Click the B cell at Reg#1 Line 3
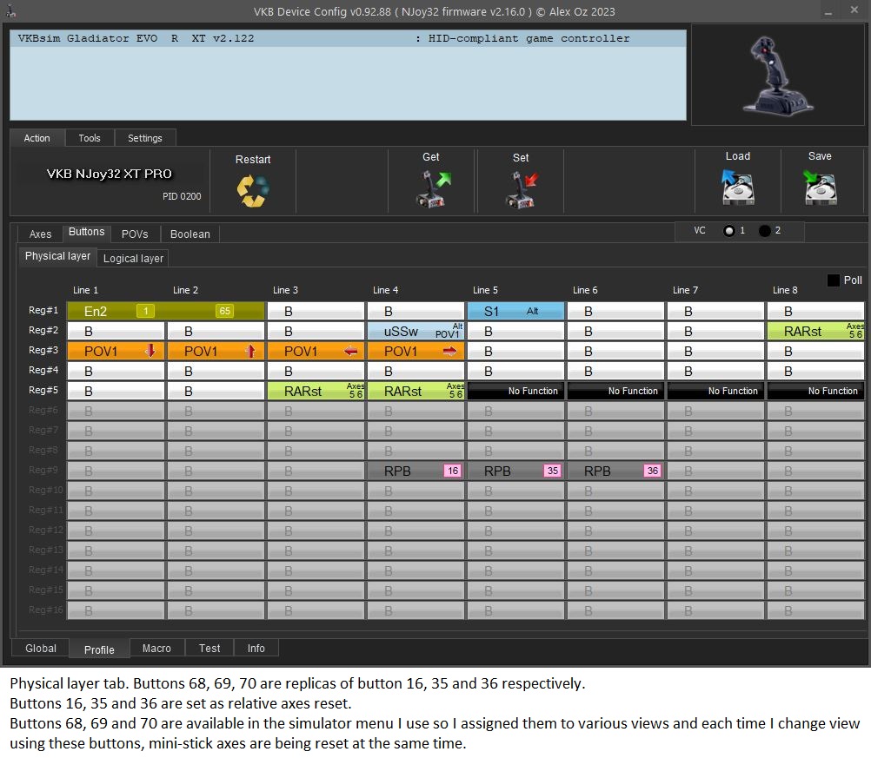Image resolution: width=871 pixels, height=758 pixels. [316, 312]
